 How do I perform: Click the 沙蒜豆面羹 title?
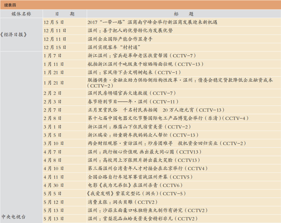[148, 210]
